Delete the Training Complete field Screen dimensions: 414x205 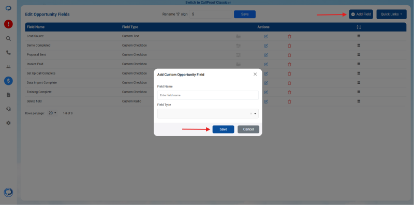pyautogui.click(x=289, y=92)
